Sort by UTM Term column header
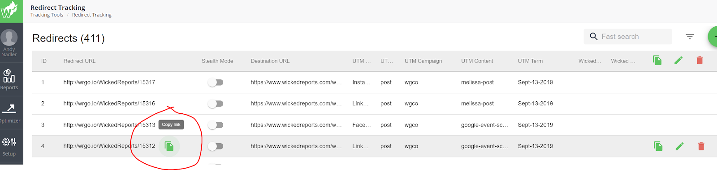Viewport: 717px width, 170px height. pyautogui.click(x=530, y=61)
